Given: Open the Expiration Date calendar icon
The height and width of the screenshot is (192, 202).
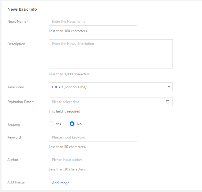Looking at the screenshot, I should point(167,102).
